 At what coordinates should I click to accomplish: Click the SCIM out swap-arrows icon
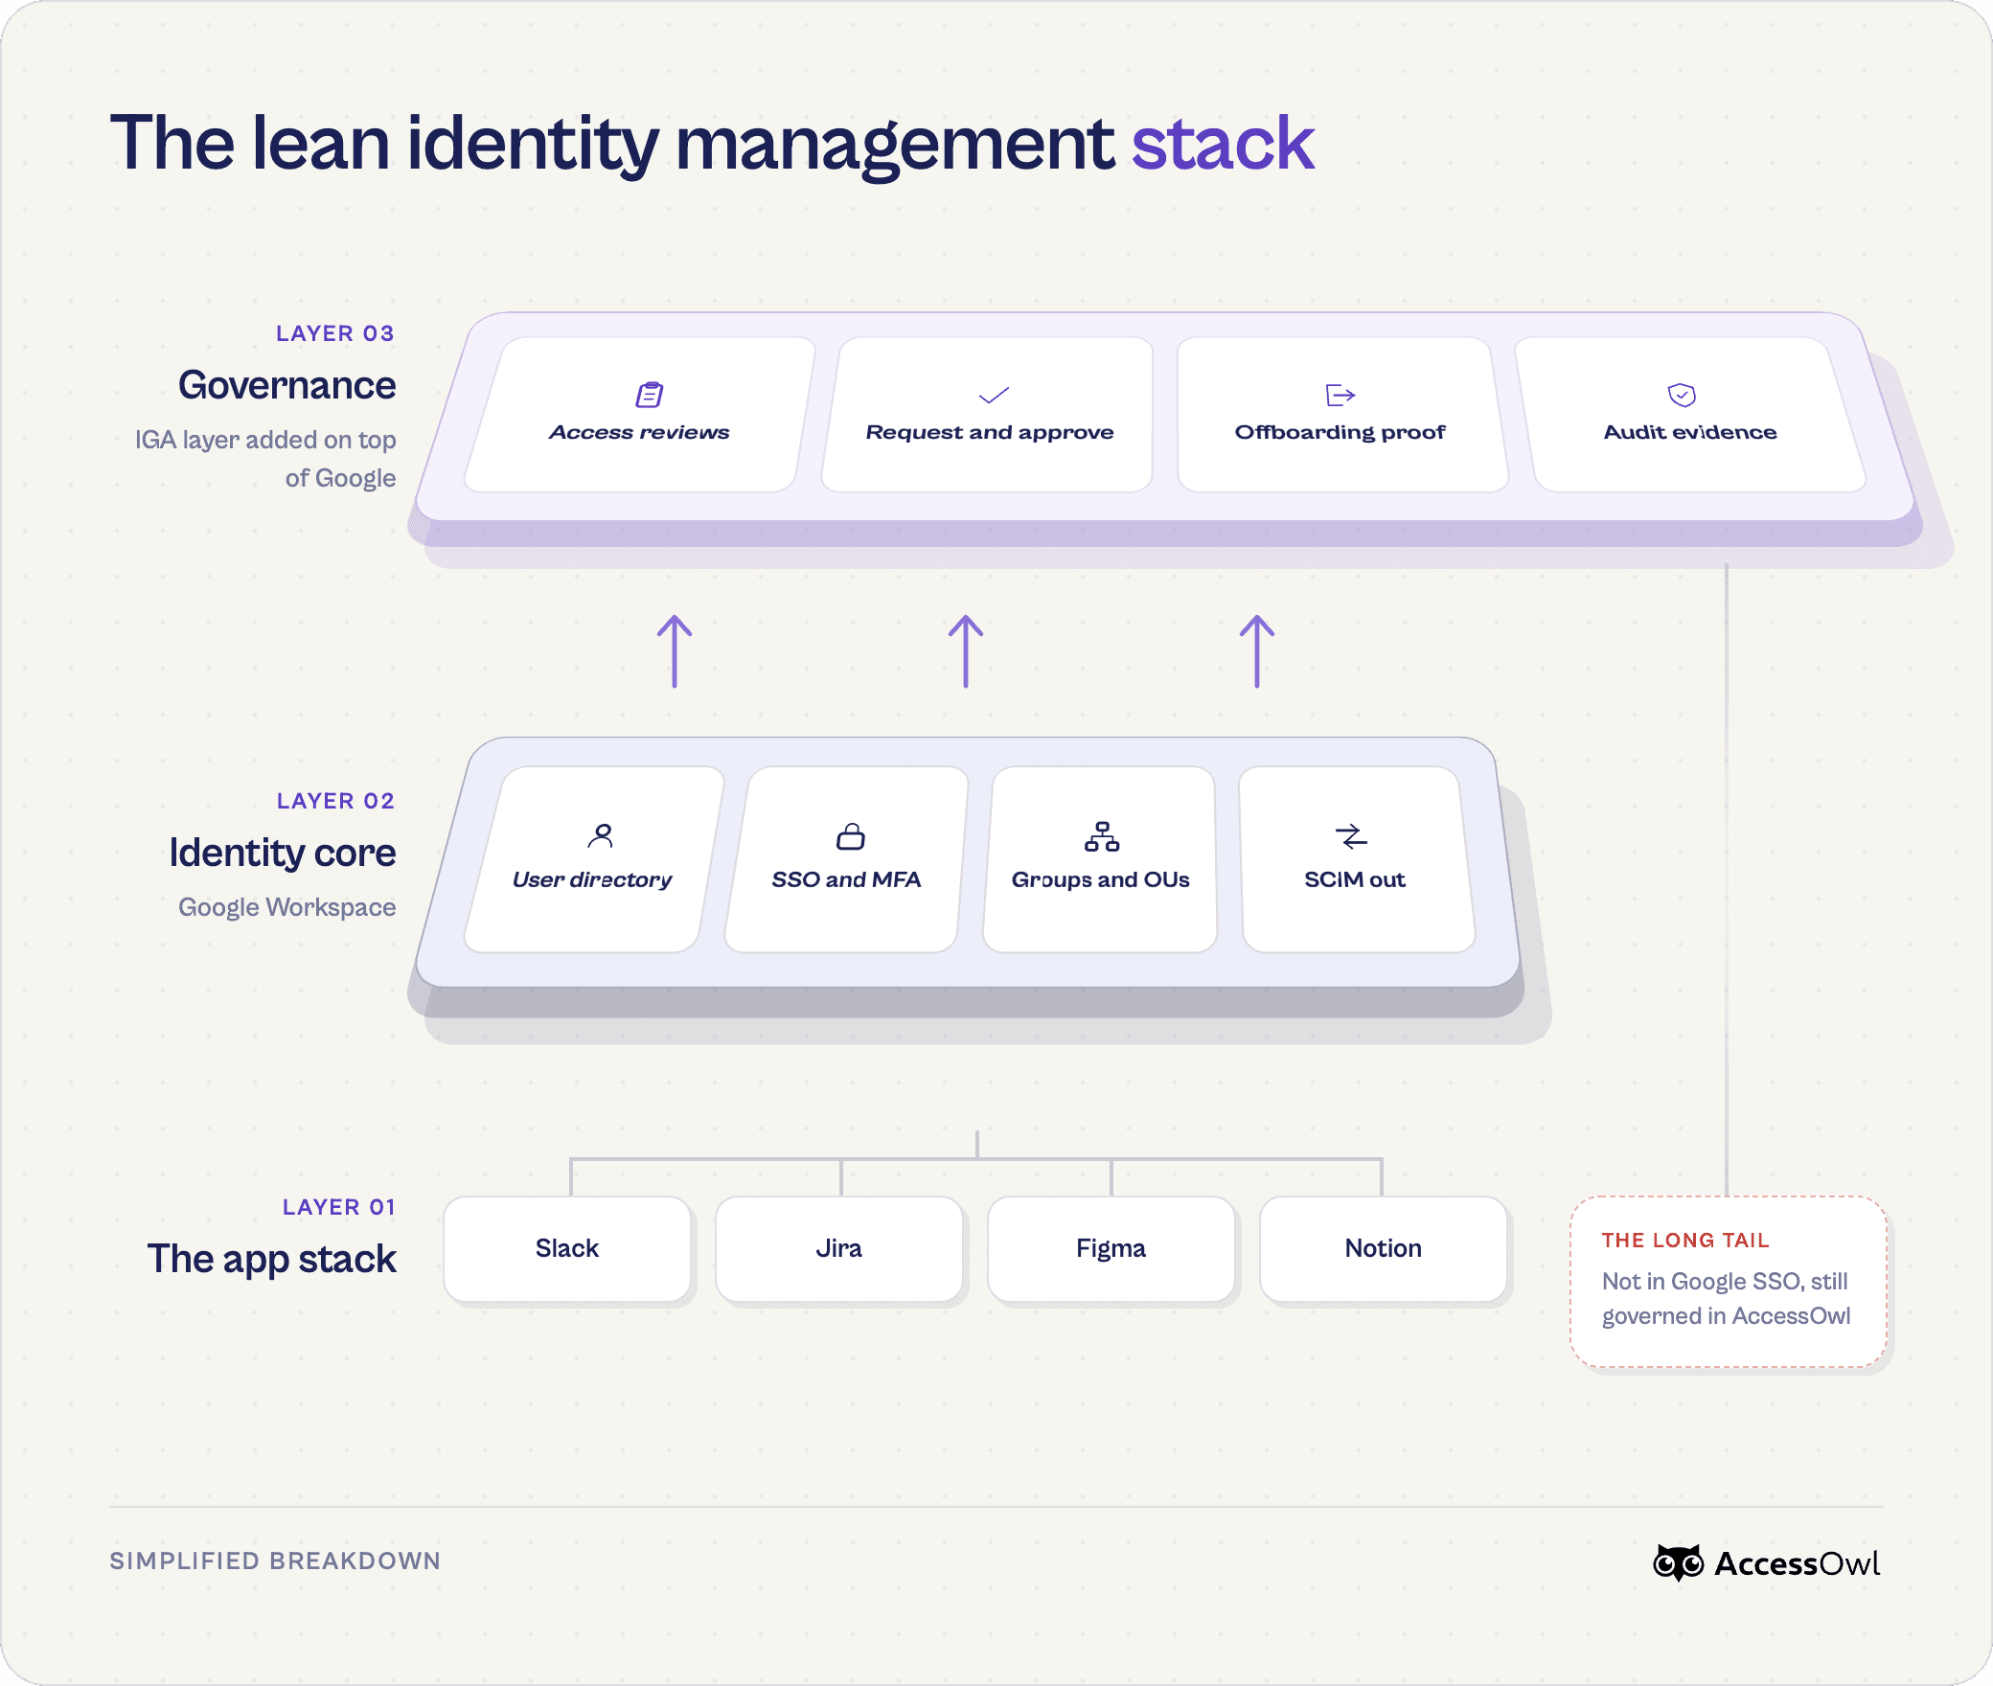[1351, 836]
